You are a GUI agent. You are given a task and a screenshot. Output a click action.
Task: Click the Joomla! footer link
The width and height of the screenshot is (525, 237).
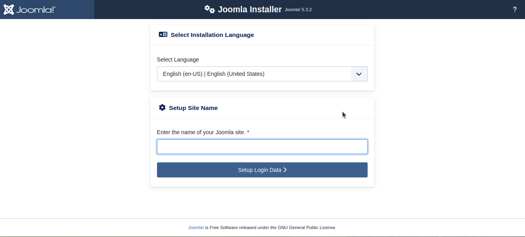(x=196, y=227)
